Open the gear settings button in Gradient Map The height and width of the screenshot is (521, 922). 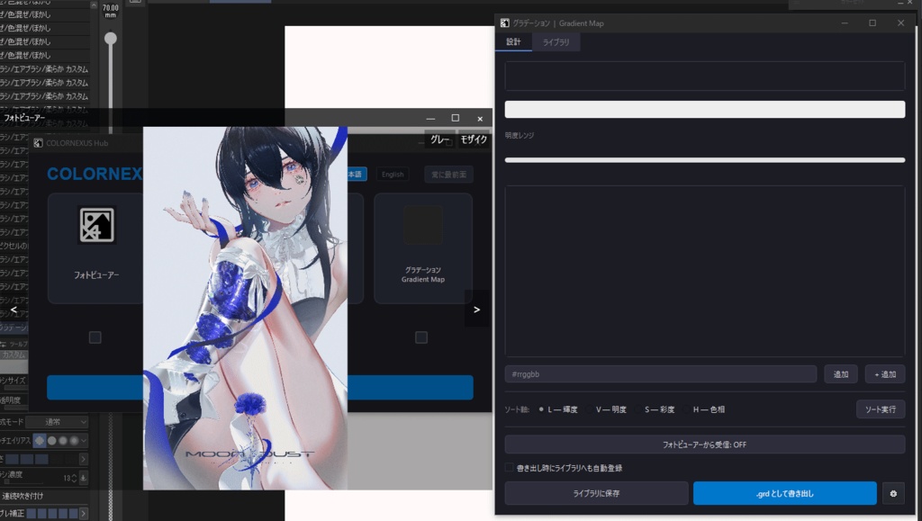pyautogui.click(x=893, y=493)
